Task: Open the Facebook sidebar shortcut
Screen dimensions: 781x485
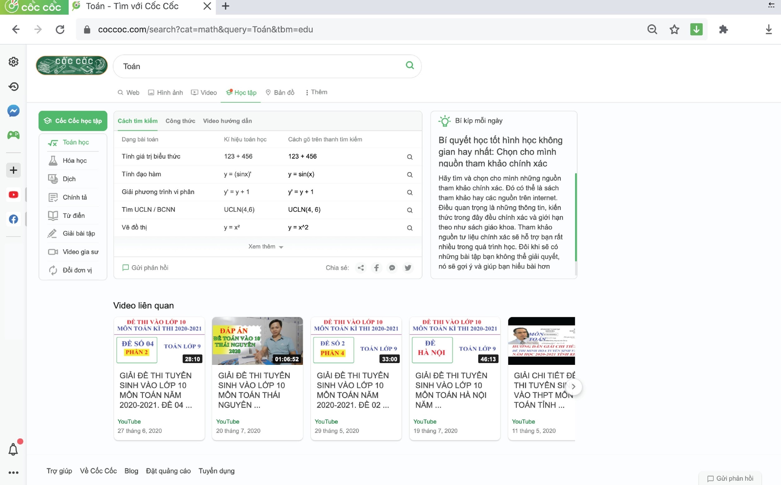Action: [x=13, y=219]
